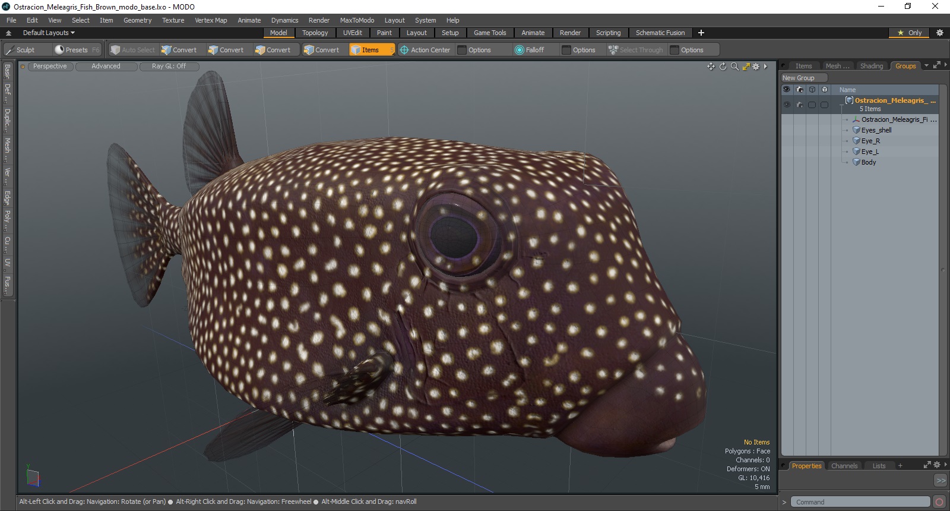The height and width of the screenshot is (511, 950).
Task: Click the viewport zoom magnifier icon
Action: tap(734, 67)
